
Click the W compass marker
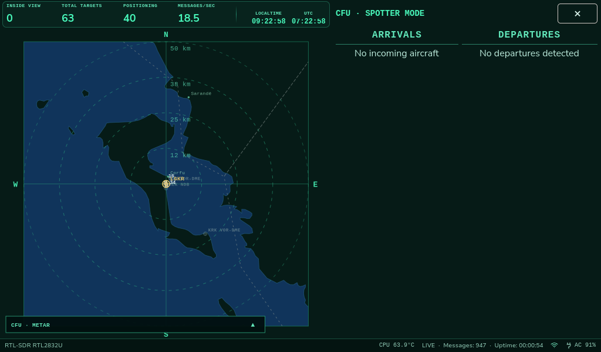[x=15, y=184]
